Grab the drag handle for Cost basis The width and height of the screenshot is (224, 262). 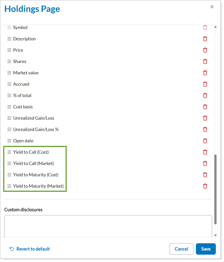[x=9, y=107]
